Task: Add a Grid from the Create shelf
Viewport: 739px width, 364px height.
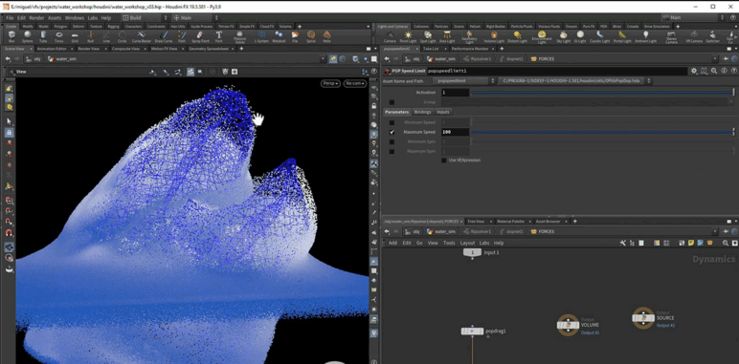Action: [75, 36]
